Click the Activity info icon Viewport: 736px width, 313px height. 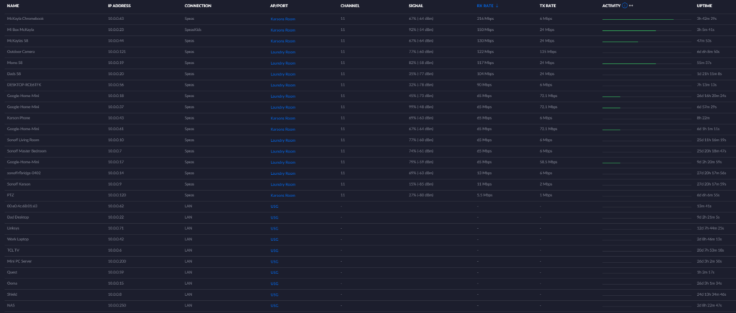pos(624,6)
